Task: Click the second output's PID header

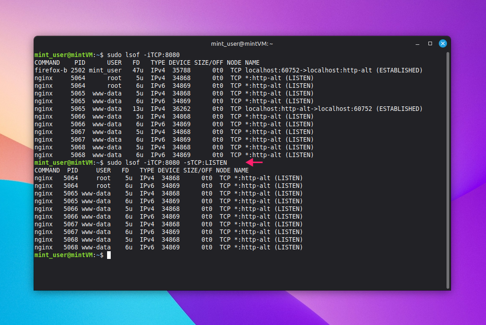Action: 73,170
